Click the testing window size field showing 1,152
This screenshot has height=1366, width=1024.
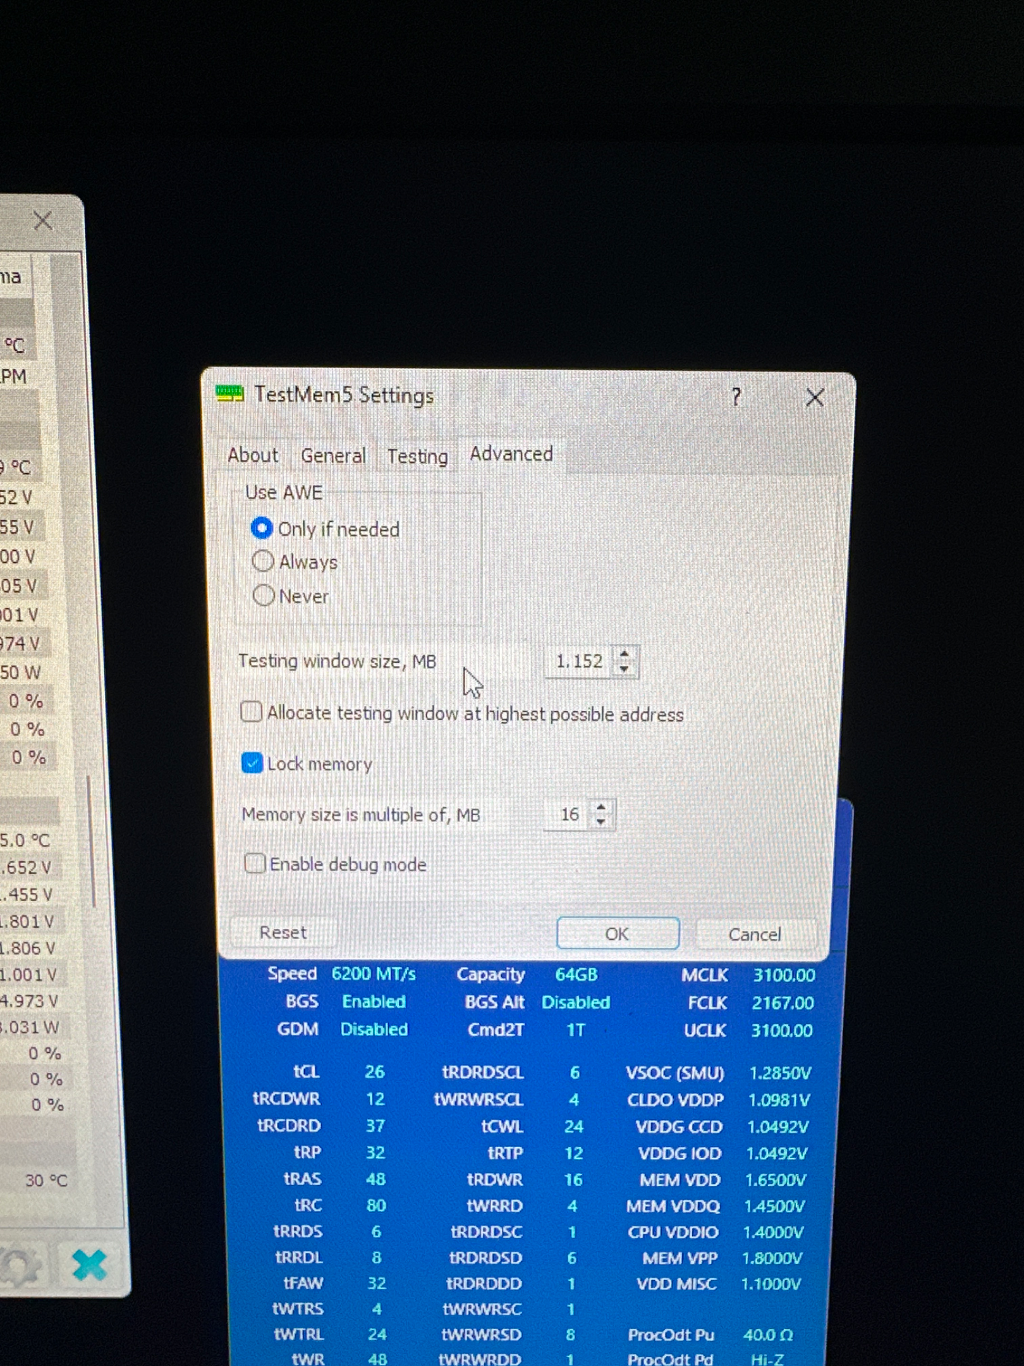580,661
